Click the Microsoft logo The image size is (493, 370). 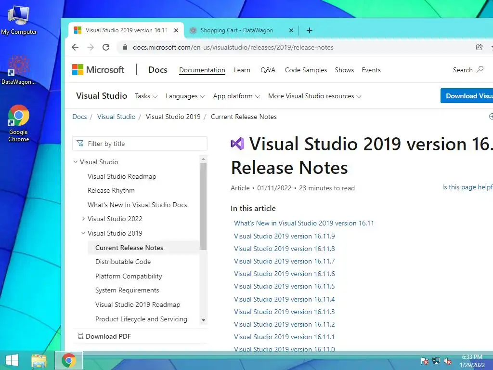[x=98, y=69]
